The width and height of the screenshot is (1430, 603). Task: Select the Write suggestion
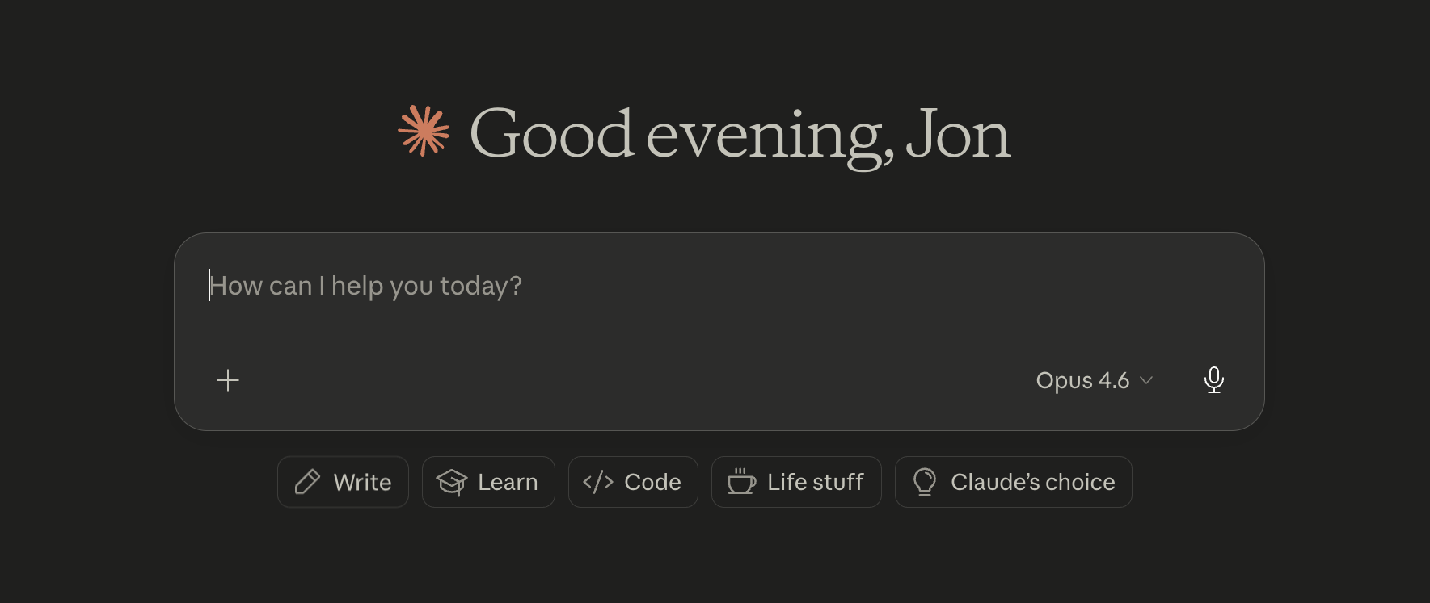click(x=343, y=481)
